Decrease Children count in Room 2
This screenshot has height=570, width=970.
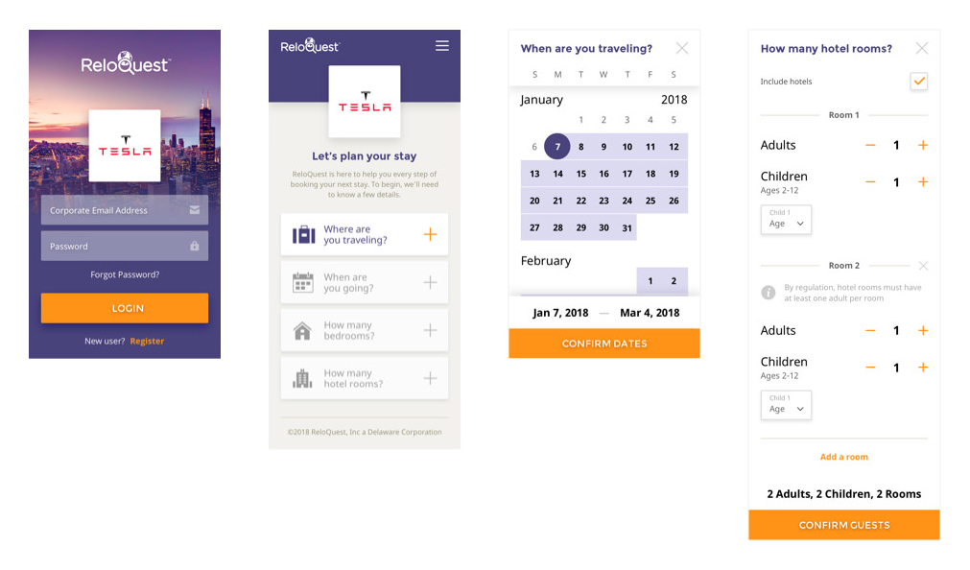870,368
